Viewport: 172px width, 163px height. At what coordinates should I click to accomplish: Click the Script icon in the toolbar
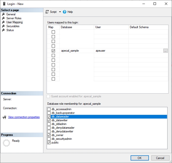click(47, 12)
